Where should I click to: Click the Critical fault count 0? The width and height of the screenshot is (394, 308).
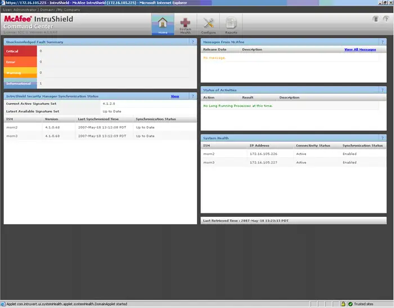pos(41,51)
